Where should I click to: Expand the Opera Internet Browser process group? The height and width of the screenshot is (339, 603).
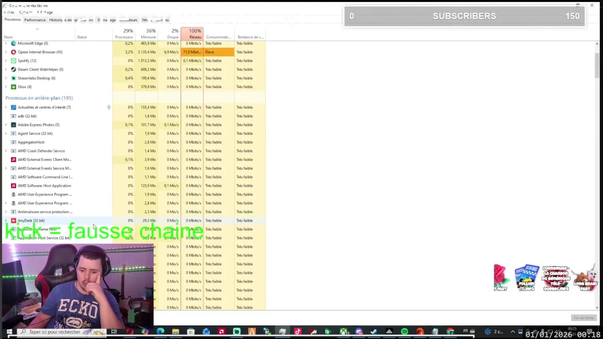6,52
